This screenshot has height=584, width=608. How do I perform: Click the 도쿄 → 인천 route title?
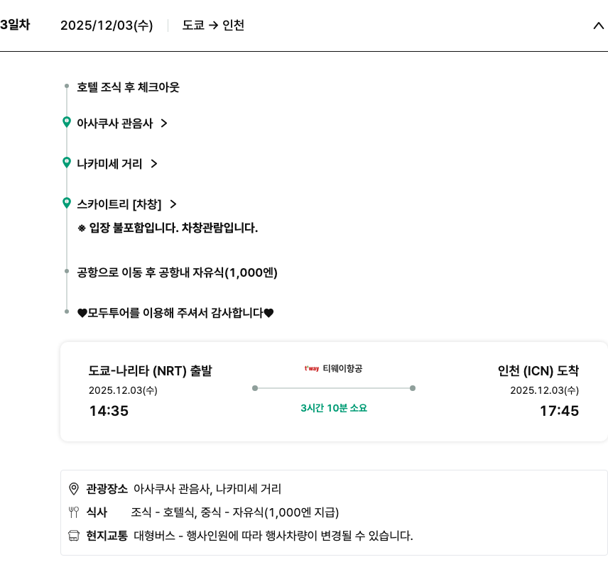(213, 26)
